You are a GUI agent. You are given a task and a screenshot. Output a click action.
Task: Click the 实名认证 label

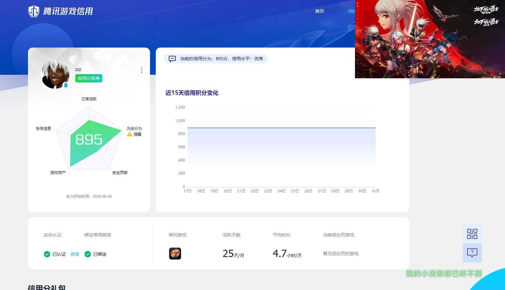click(53, 235)
